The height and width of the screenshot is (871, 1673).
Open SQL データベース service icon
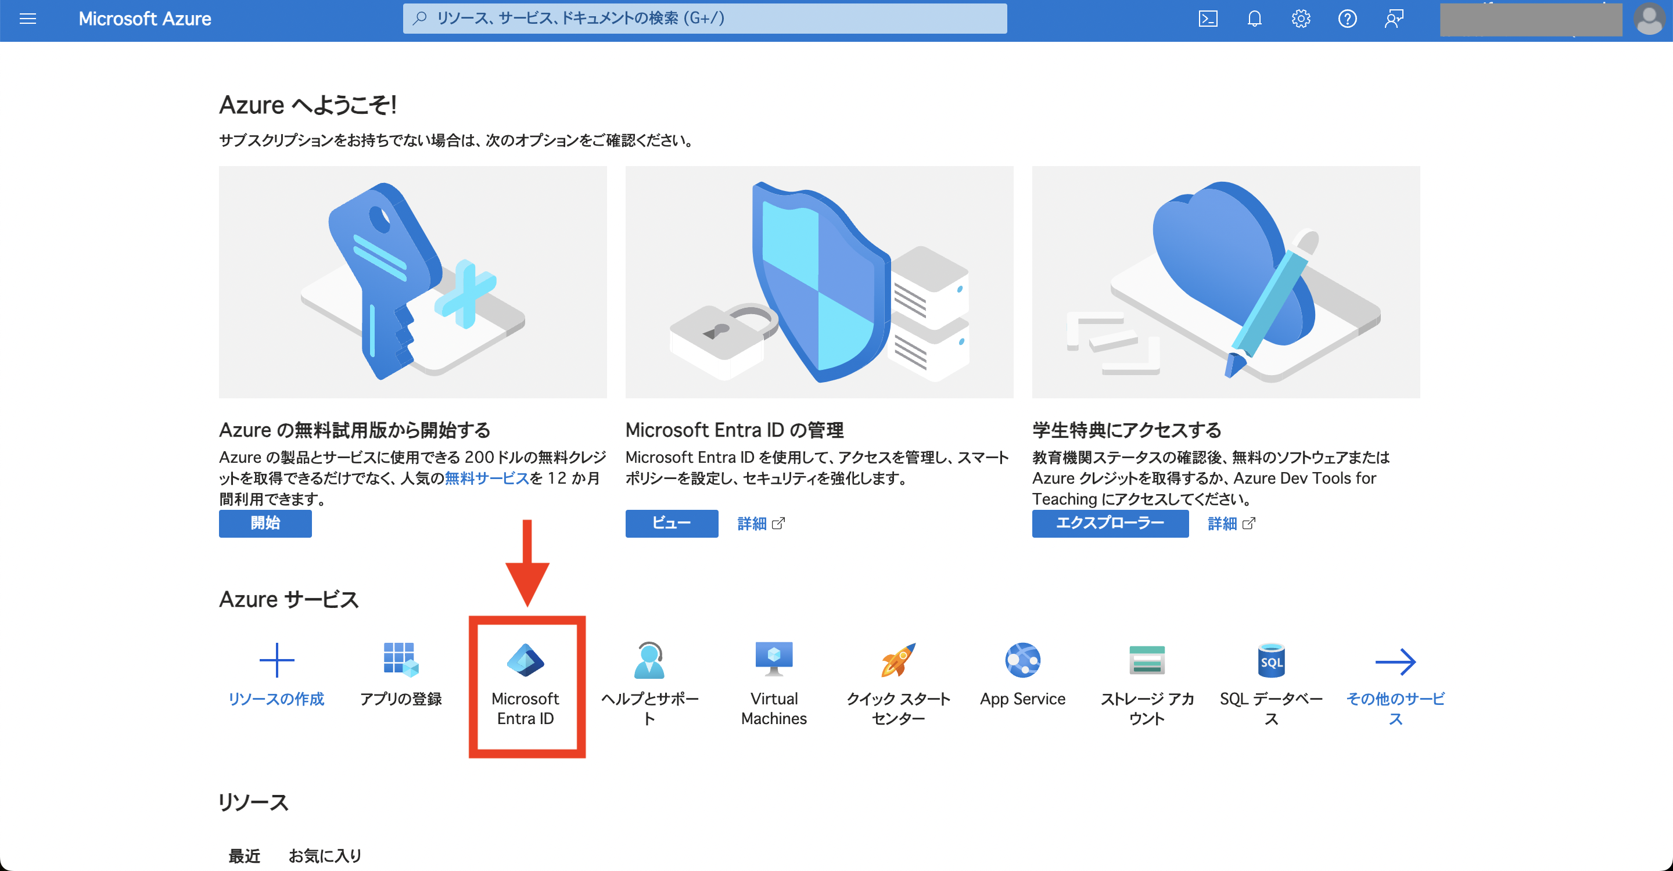point(1272,660)
